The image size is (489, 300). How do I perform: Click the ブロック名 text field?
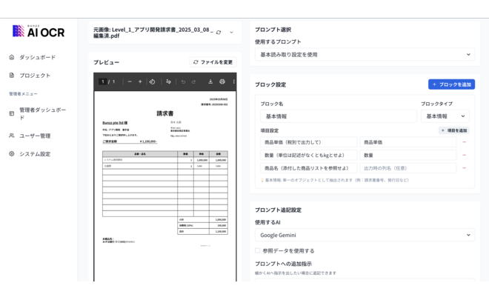click(x=338, y=116)
